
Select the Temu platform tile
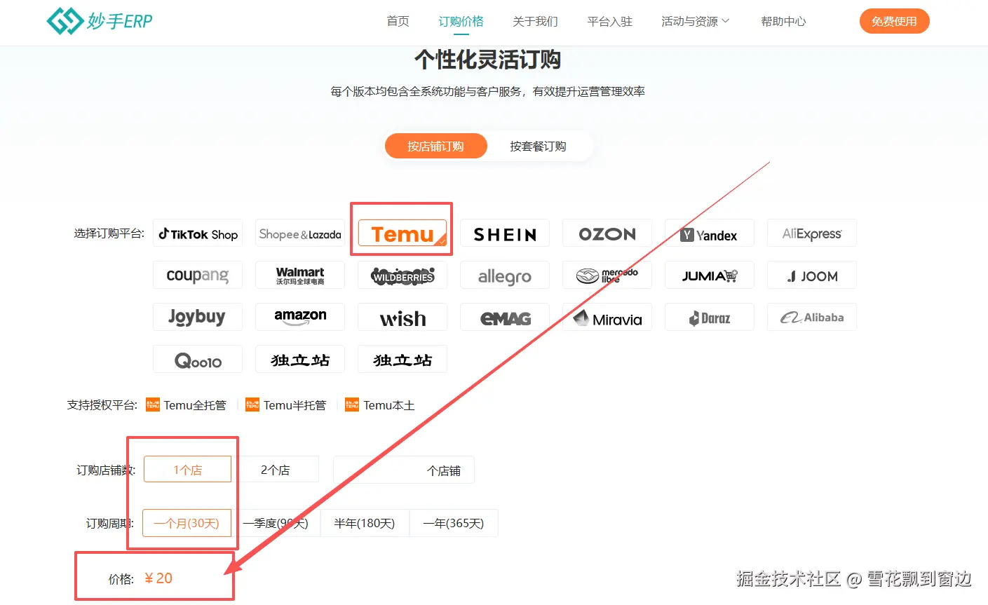(402, 233)
